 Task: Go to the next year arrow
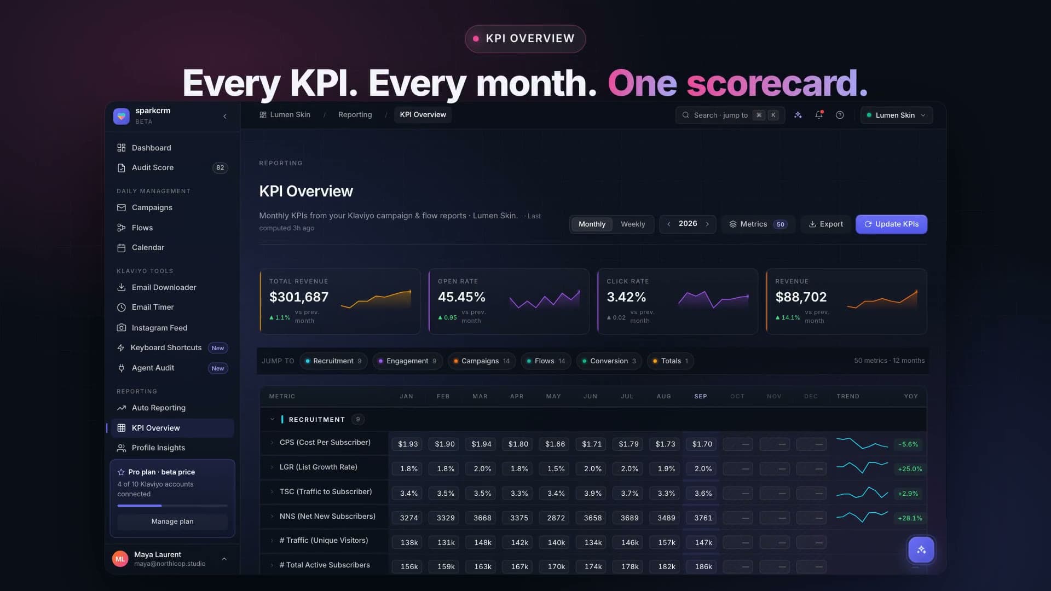[x=707, y=224]
